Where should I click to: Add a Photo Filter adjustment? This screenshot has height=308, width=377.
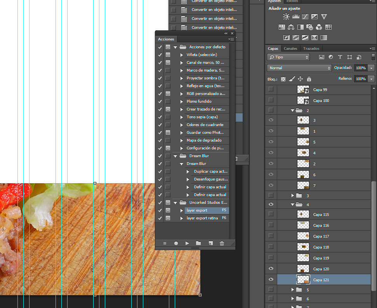point(310,27)
